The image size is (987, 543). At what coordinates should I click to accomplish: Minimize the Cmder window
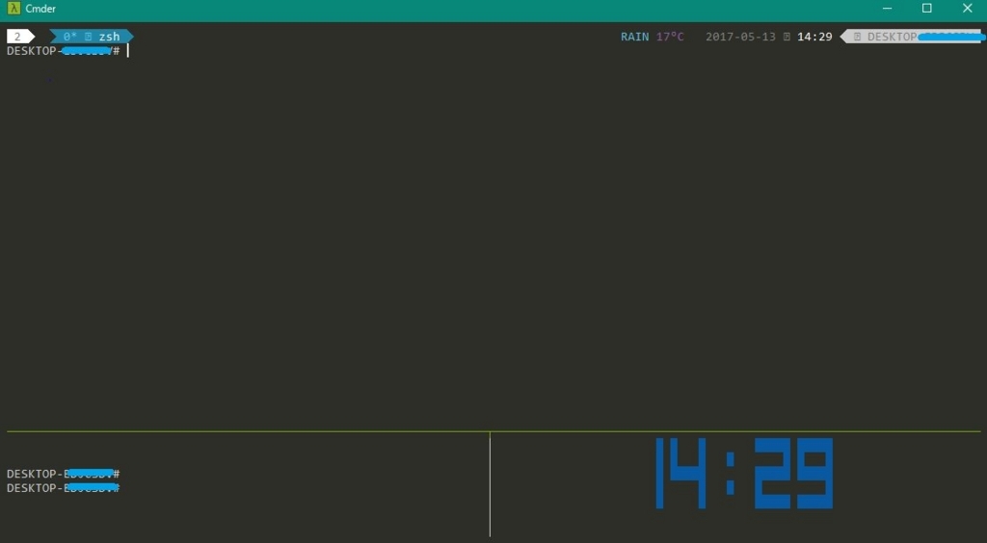point(887,8)
